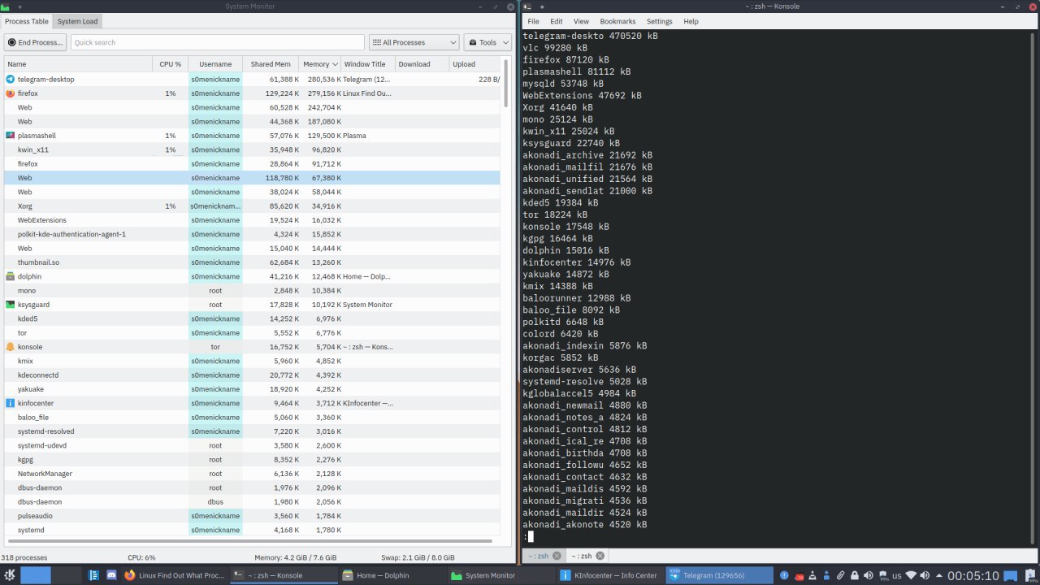Click the kinfocenter info icon in process list

pyautogui.click(x=11, y=403)
